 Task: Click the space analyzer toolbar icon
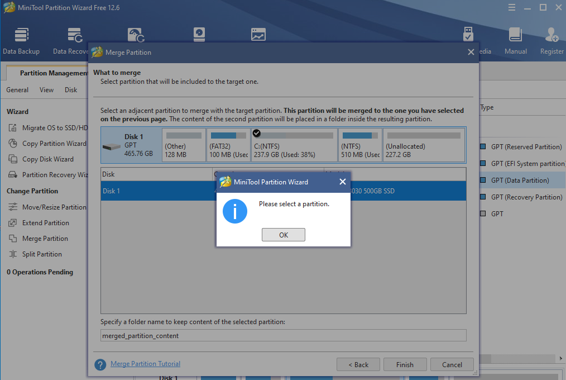click(258, 35)
